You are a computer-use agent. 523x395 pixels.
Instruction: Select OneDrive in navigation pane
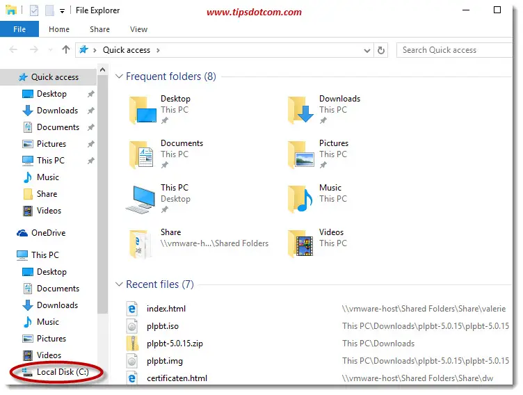[x=49, y=233]
